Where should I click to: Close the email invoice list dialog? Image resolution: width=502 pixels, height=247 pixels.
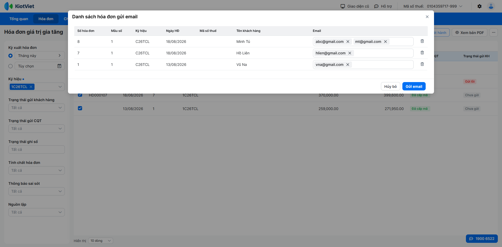(427, 17)
